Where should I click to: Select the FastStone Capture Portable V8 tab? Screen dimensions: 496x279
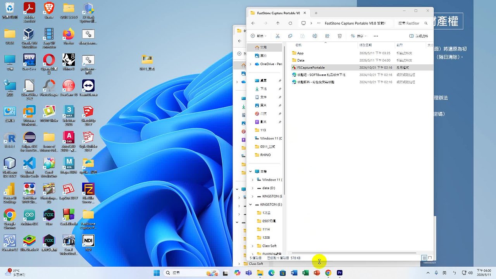278,13
